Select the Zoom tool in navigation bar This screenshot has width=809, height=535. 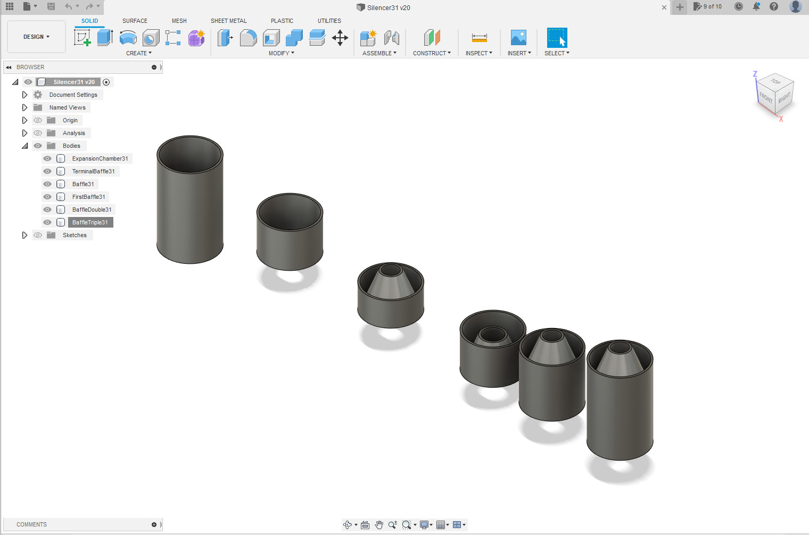(x=393, y=525)
